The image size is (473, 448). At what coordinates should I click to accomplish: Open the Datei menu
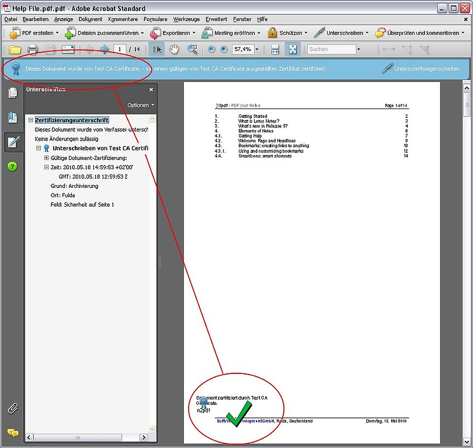point(11,19)
